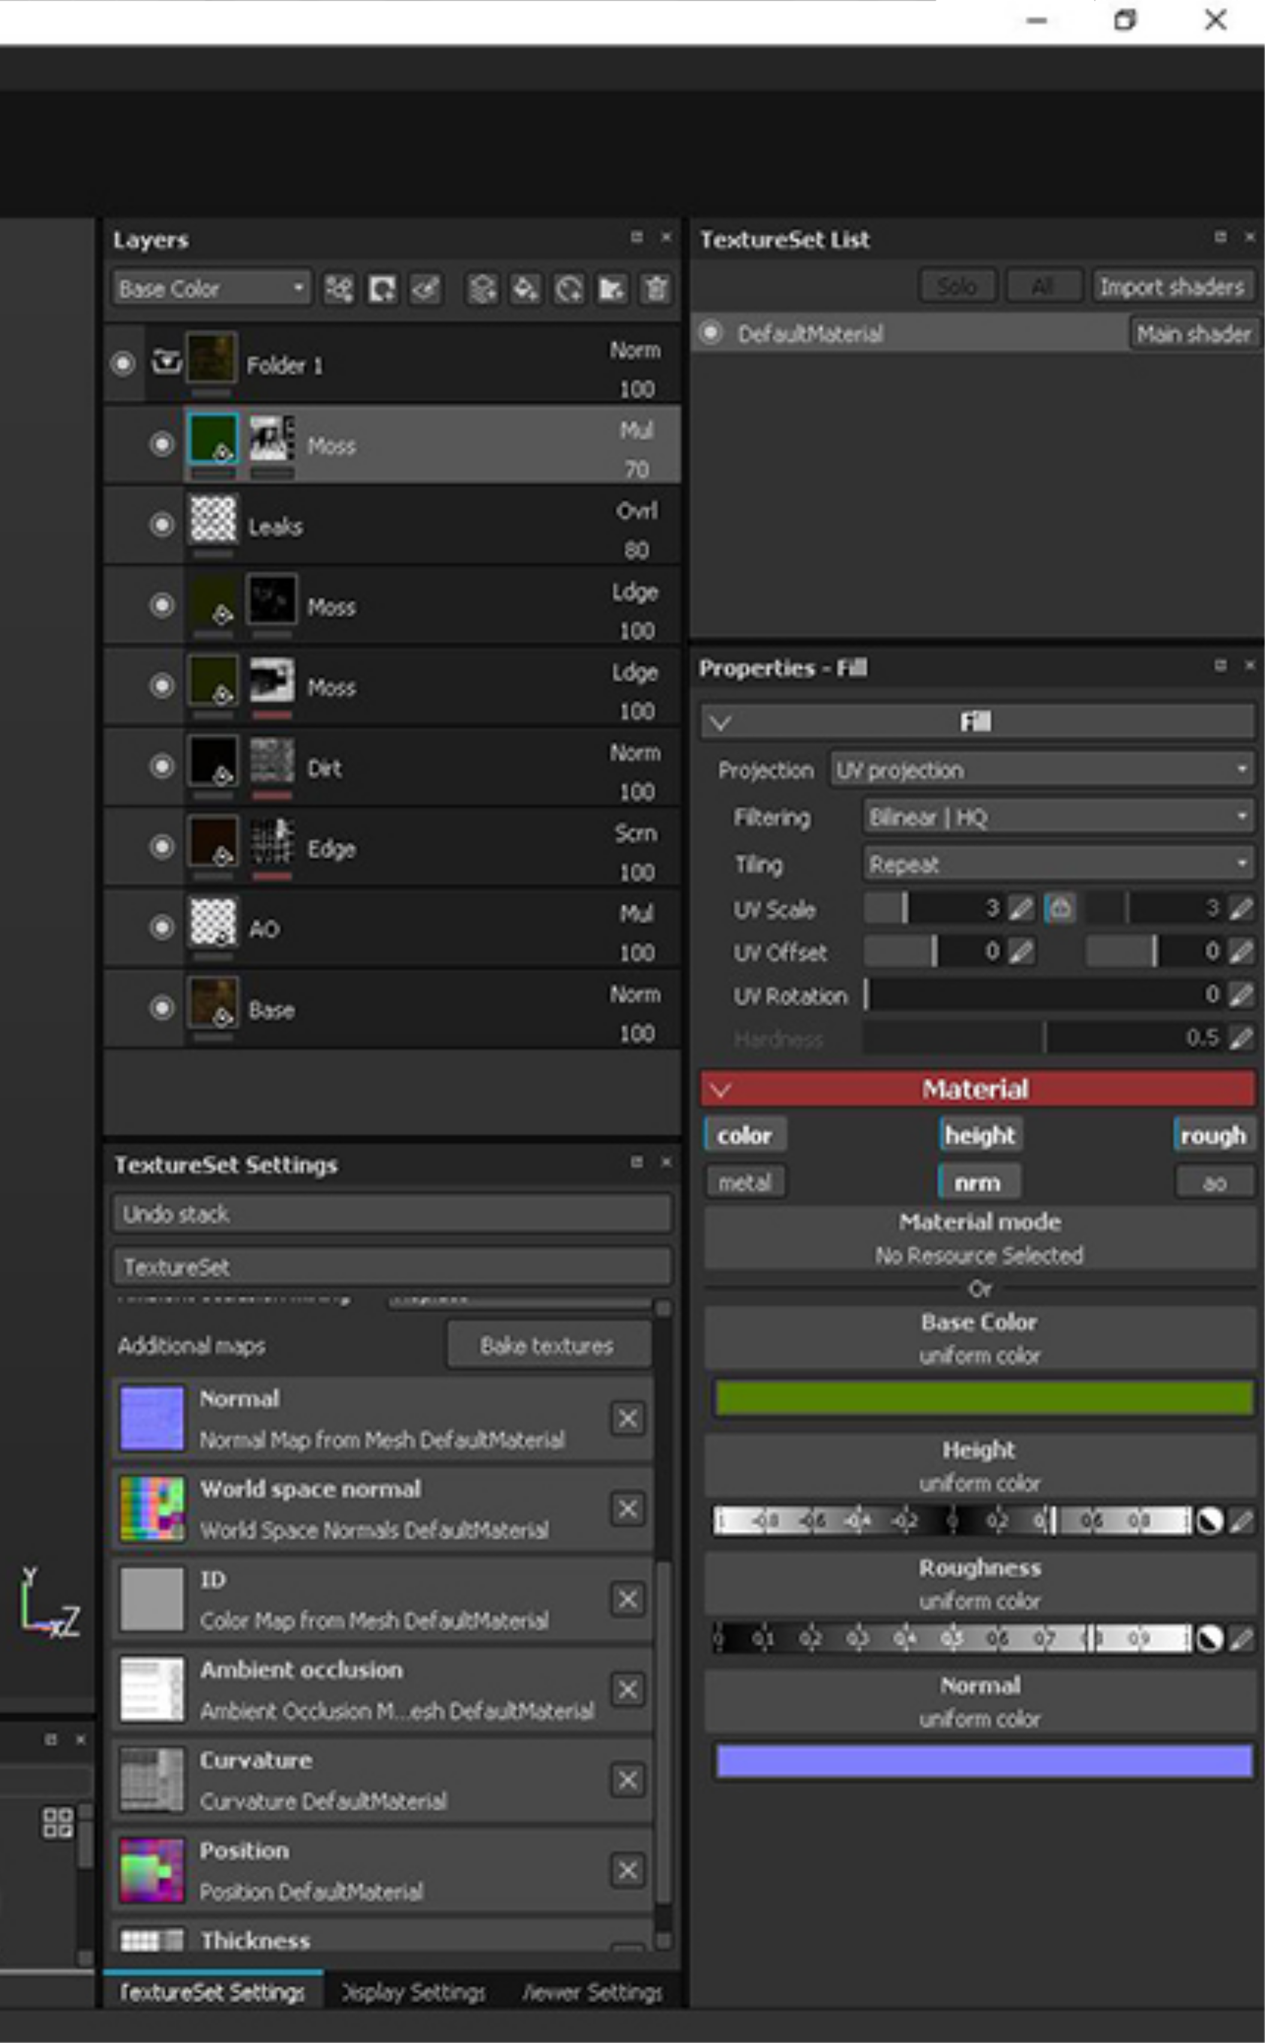The image size is (1265, 2043).
Task: Open the Projection dropdown set to UV projection
Action: pyautogui.click(x=1042, y=769)
